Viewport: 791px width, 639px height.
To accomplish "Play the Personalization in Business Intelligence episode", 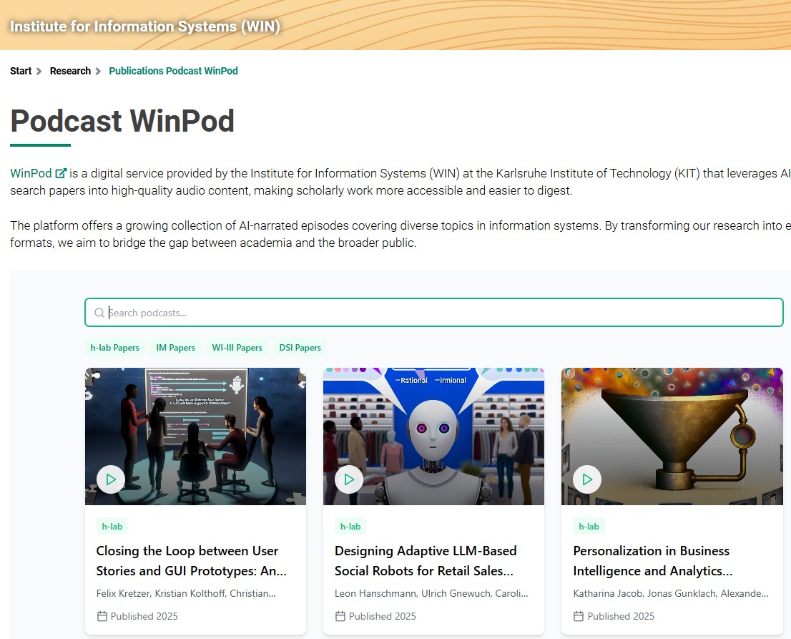I will 587,479.
